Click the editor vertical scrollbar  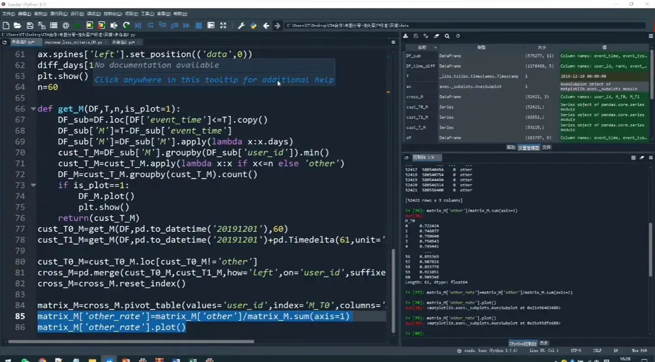(393, 291)
